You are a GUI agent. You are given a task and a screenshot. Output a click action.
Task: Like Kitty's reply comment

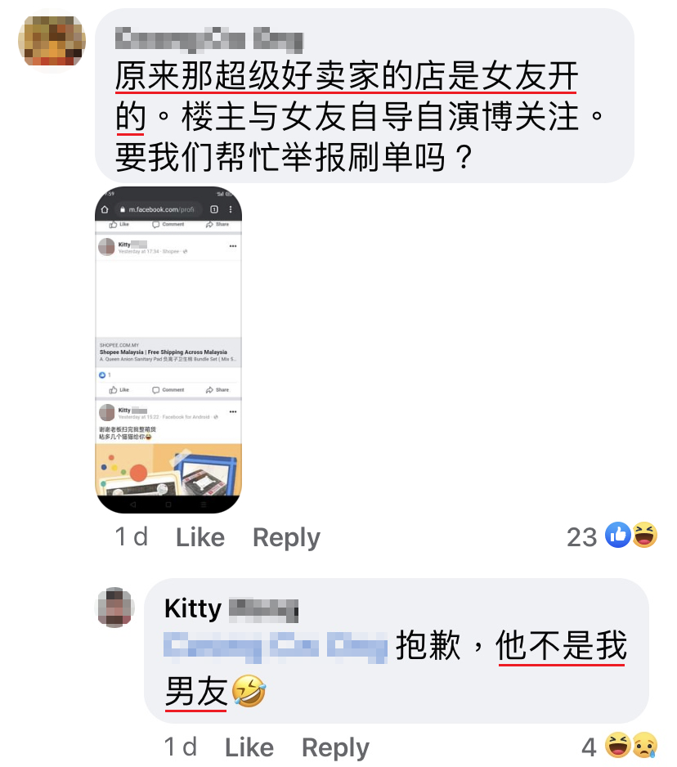point(249,747)
